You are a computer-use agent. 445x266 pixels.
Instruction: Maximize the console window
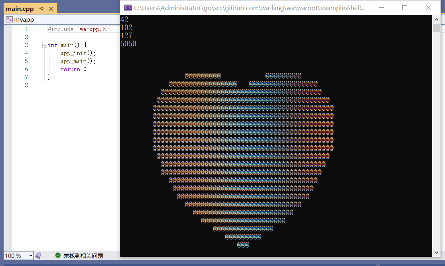(x=405, y=8)
